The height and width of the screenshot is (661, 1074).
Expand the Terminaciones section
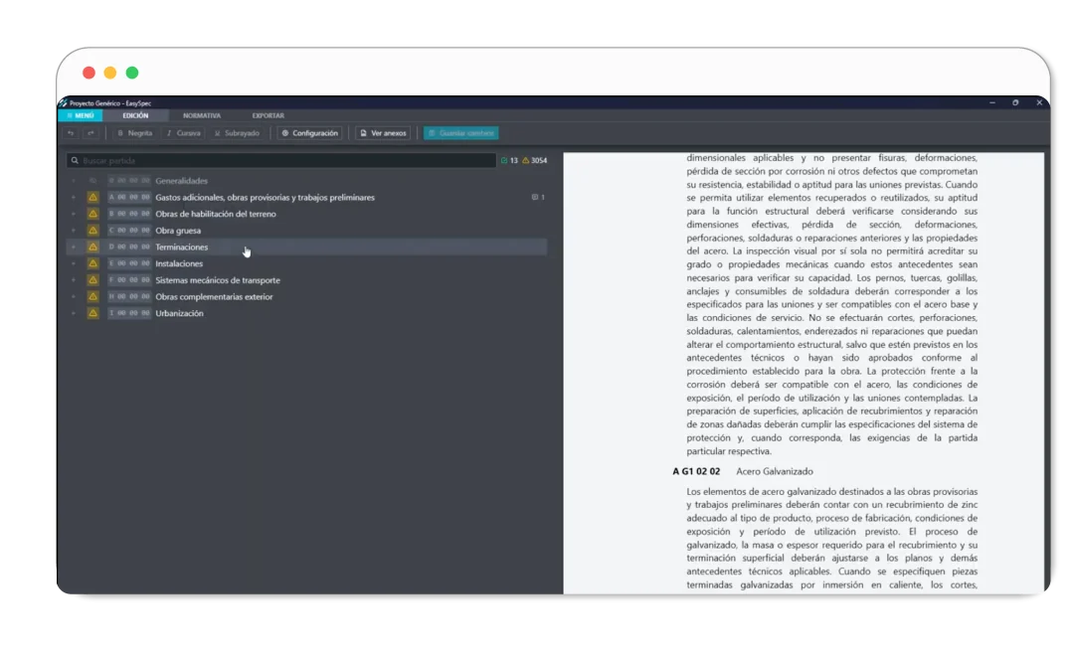[x=74, y=247]
